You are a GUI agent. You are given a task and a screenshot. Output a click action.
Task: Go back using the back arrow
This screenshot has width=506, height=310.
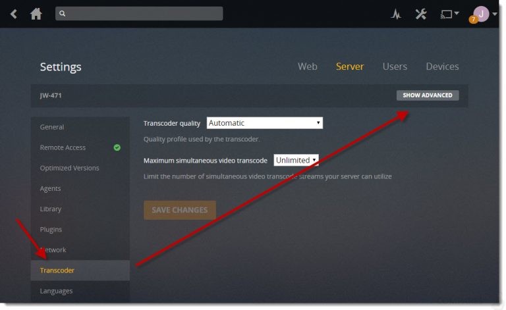[14, 14]
